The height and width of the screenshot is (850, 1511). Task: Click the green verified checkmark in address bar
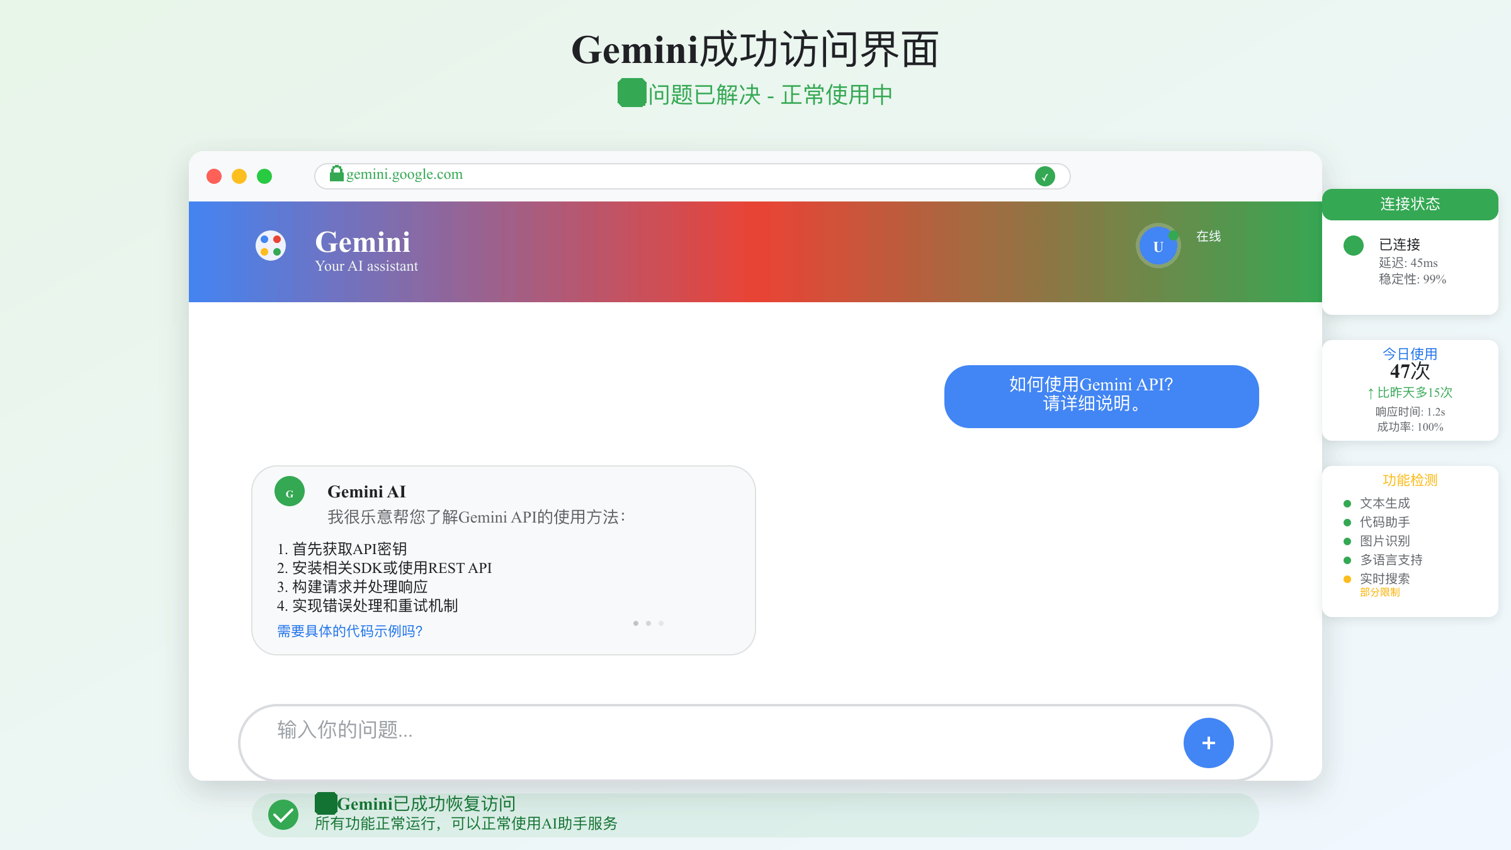coord(1045,176)
